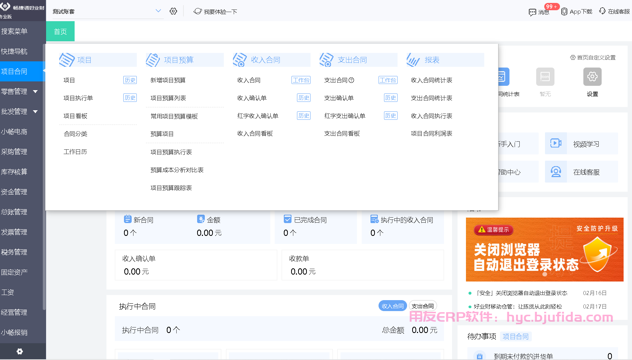Open 合同分类 menu entry
The width and height of the screenshot is (632, 360).
(x=75, y=134)
